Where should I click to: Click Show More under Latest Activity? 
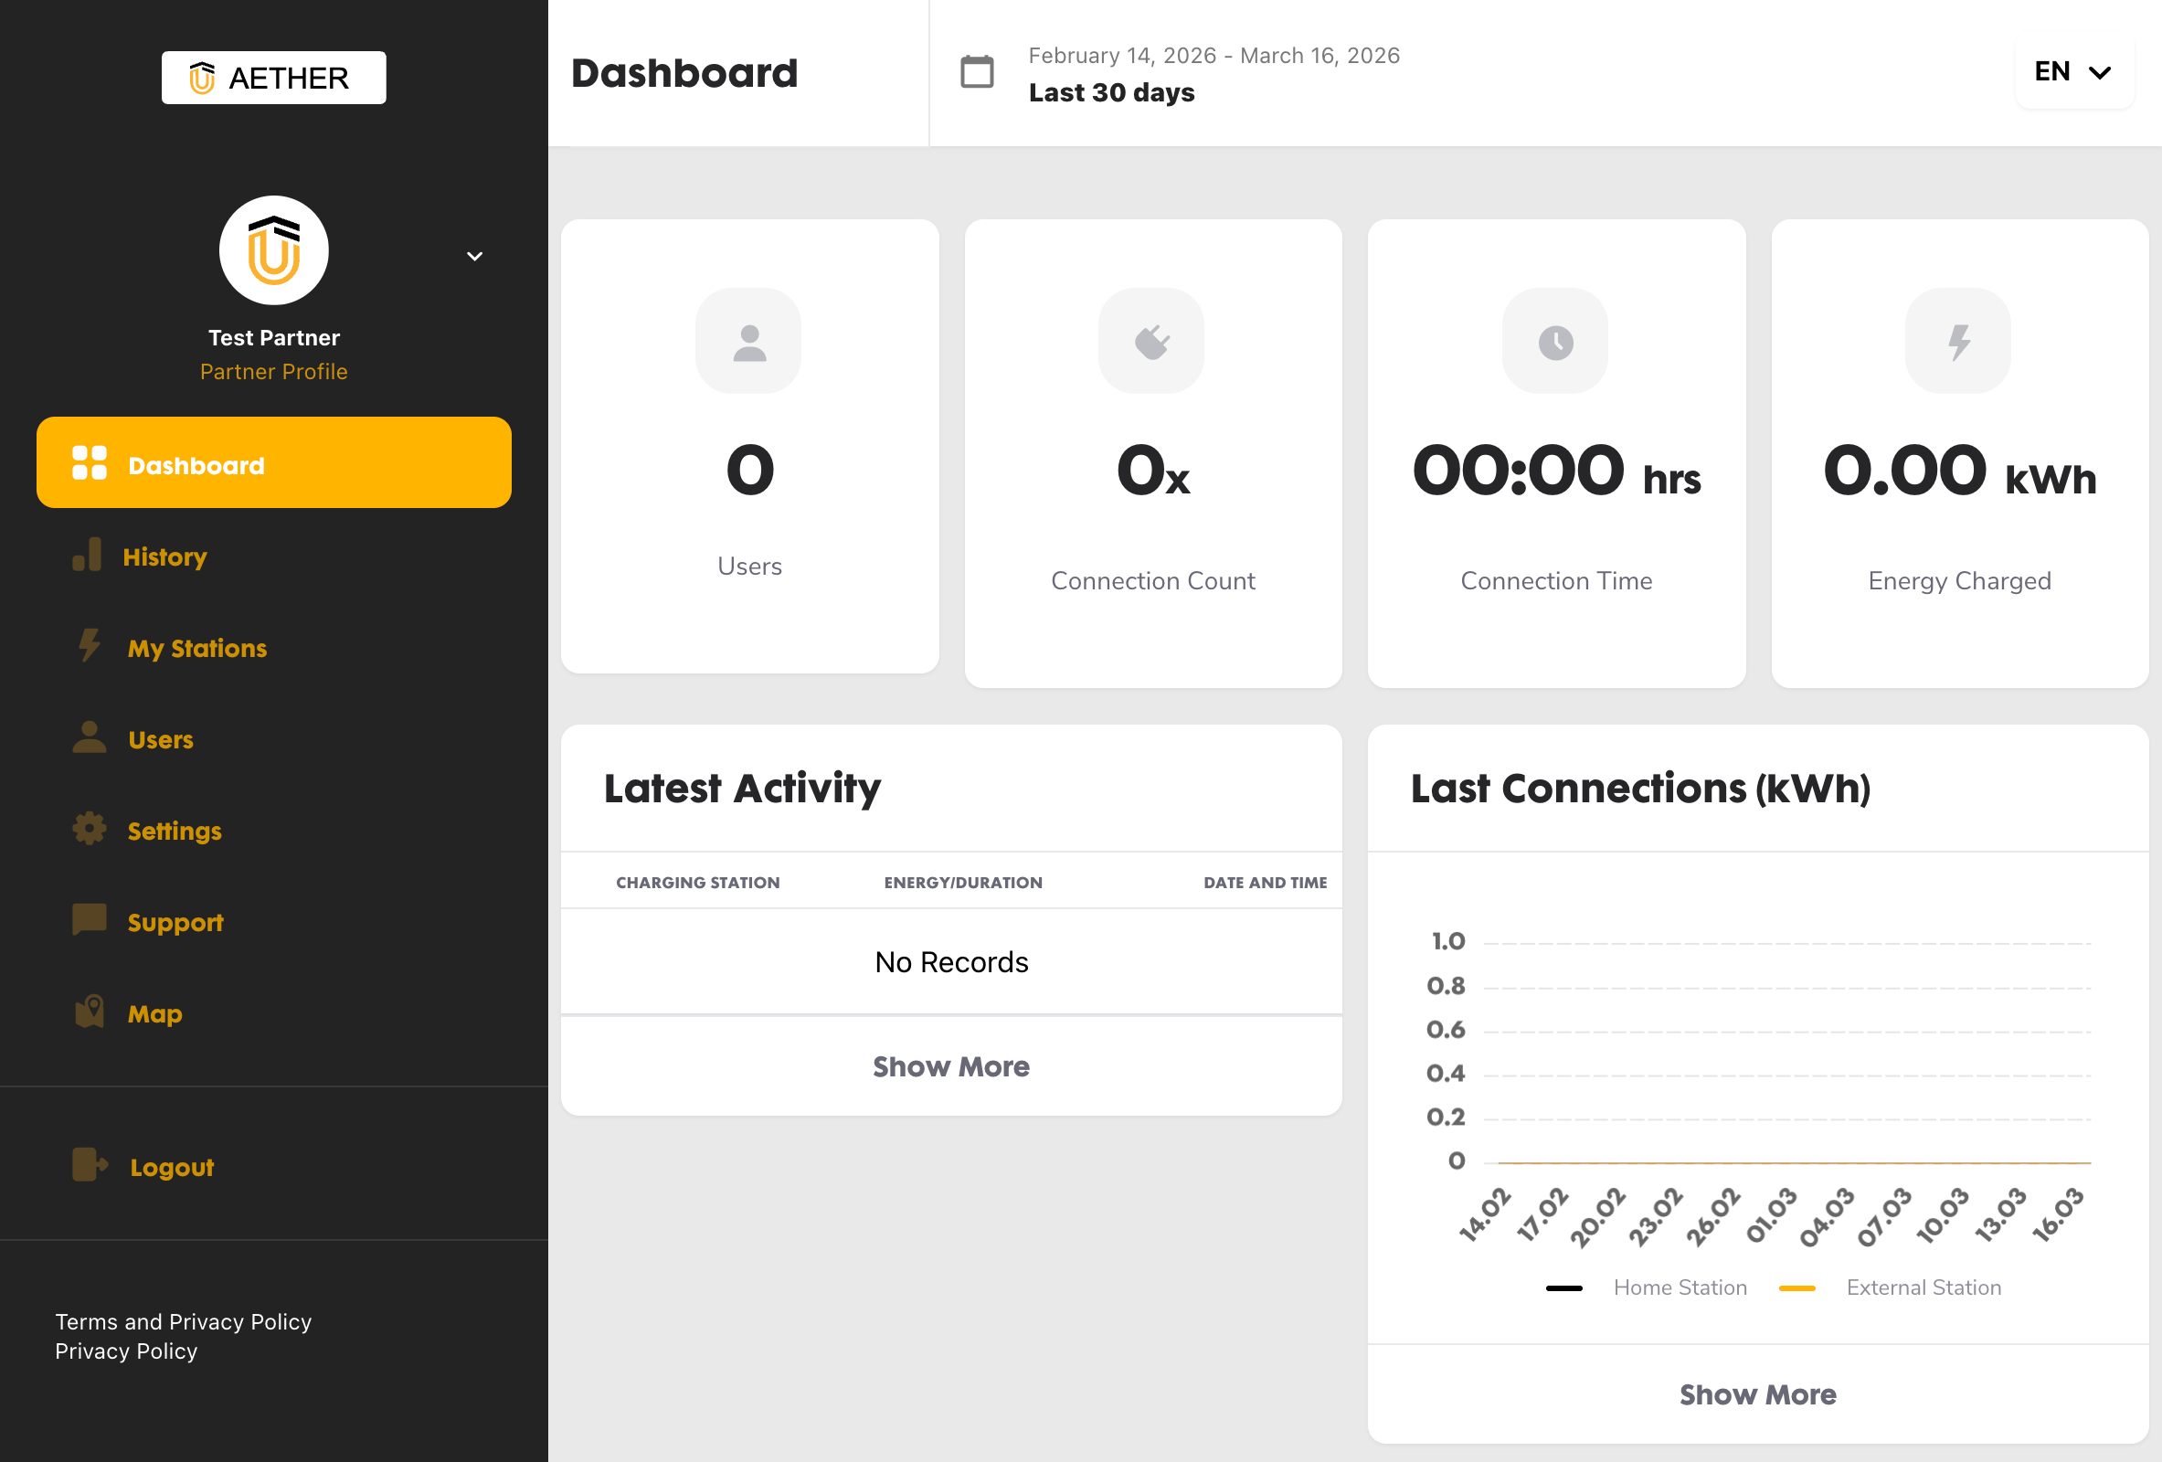pyautogui.click(x=949, y=1065)
